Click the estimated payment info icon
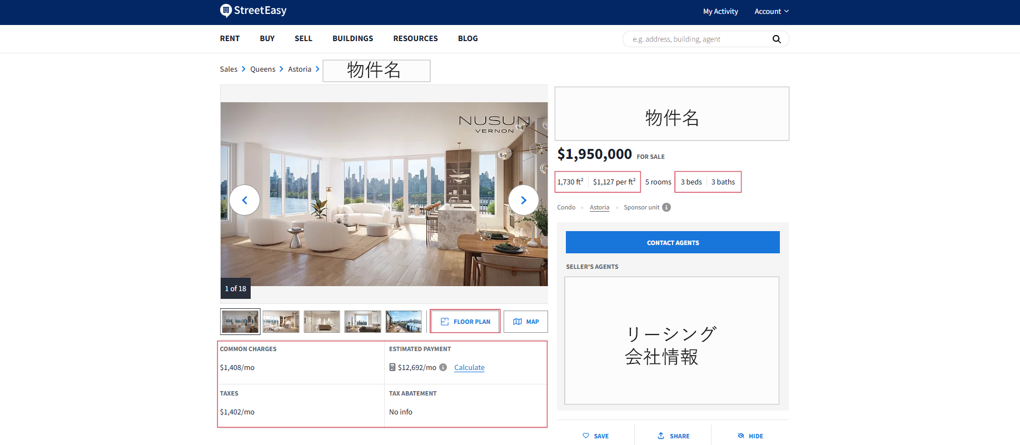 tap(443, 367)
